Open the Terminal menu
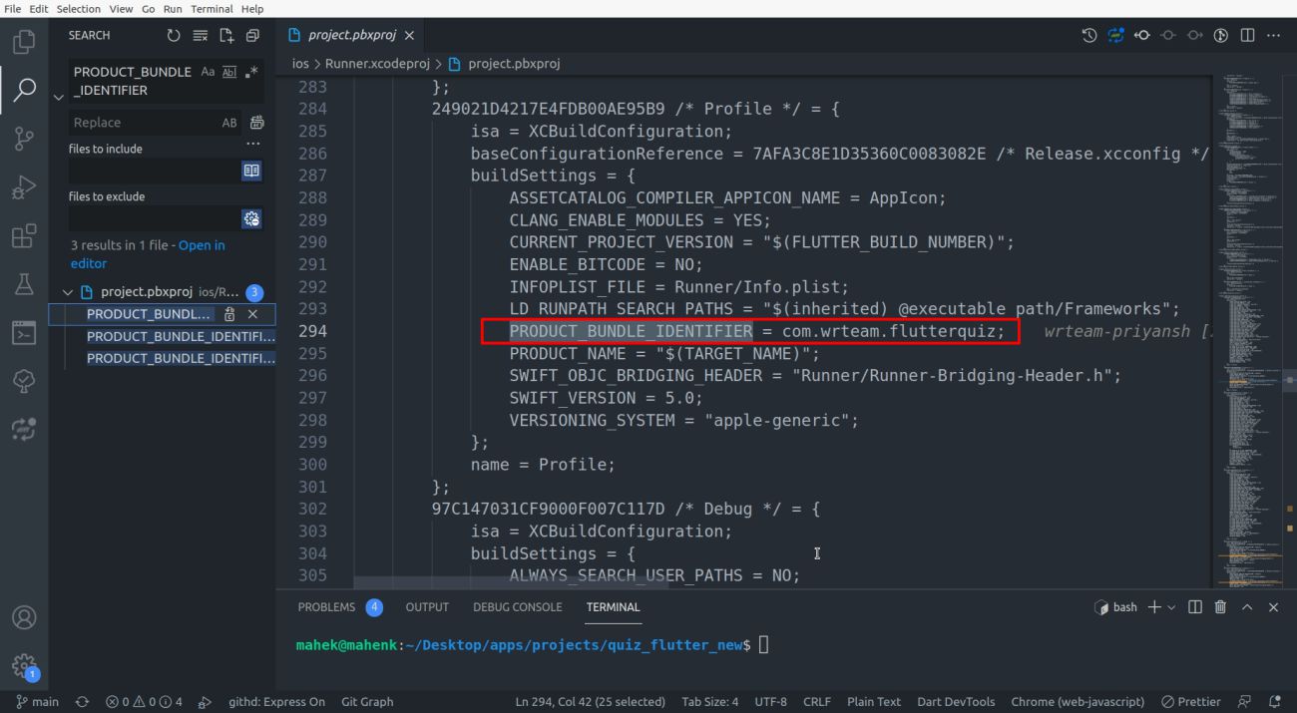The width and height of the screenshot is (1297, 713). click(211, 9)
